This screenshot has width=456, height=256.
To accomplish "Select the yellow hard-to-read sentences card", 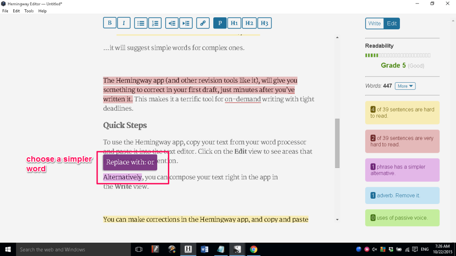I will point(402,112).
